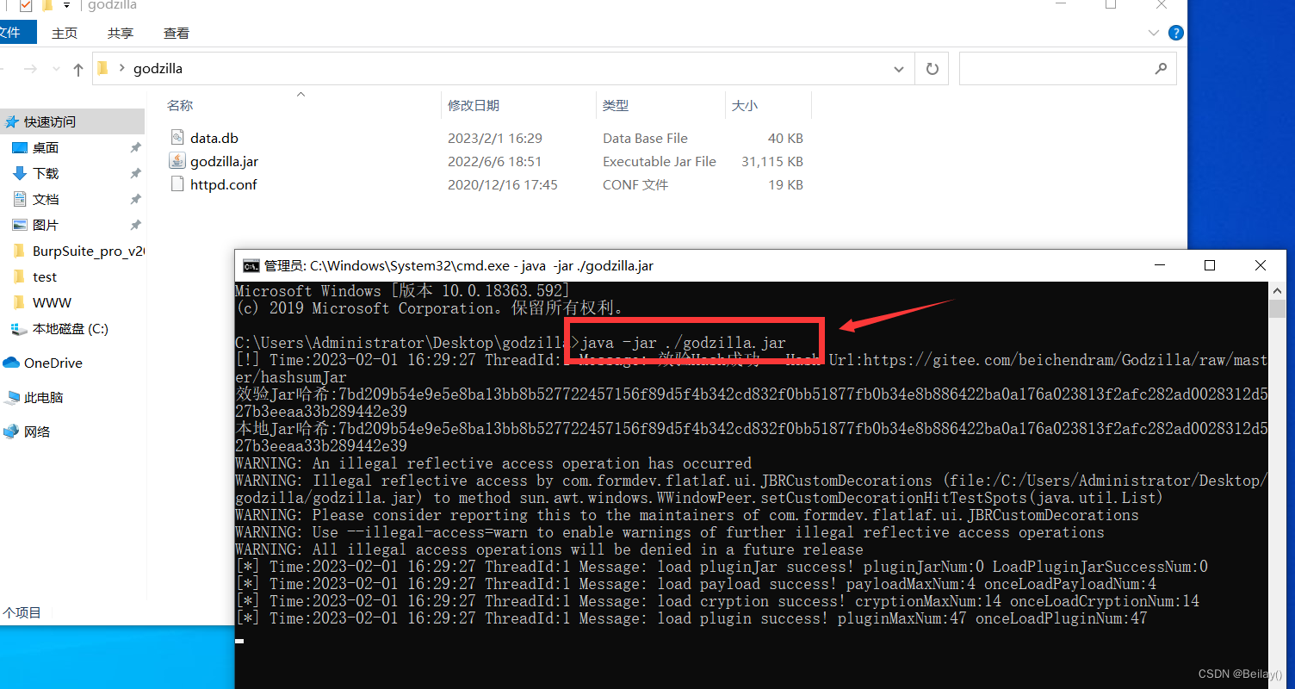Open OneDrive in navigation pane
Viewport: 1295px width, 689px height.
[x=53, y=363]
